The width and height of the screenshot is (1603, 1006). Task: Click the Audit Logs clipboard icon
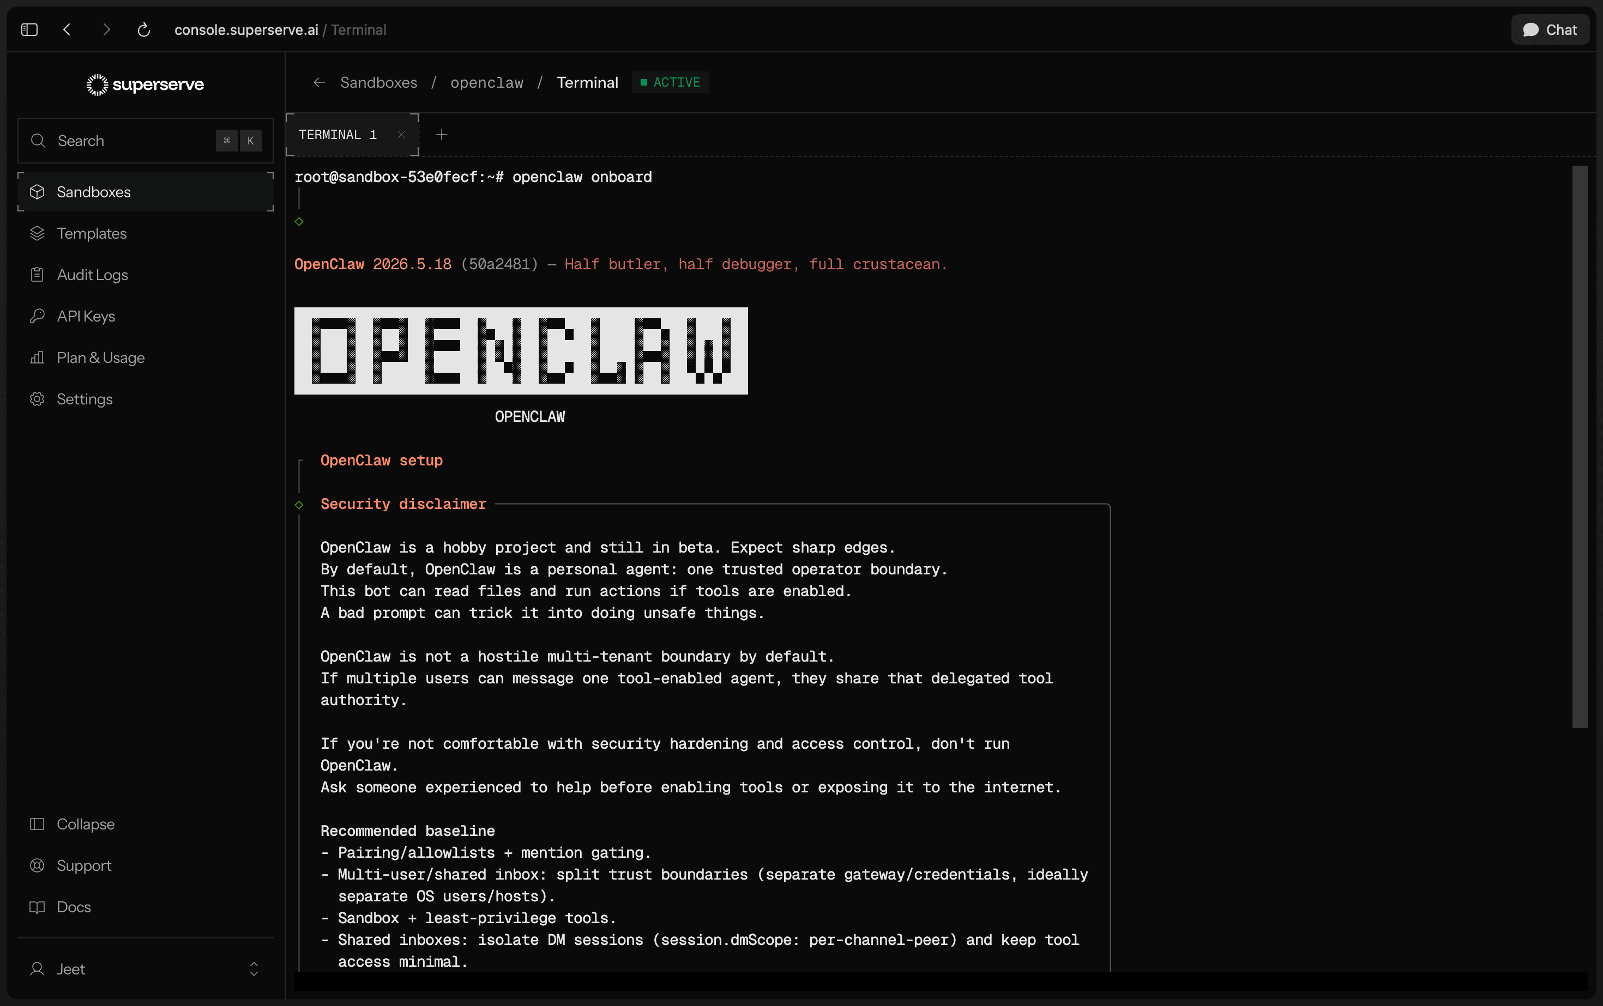tap(37, 275)
